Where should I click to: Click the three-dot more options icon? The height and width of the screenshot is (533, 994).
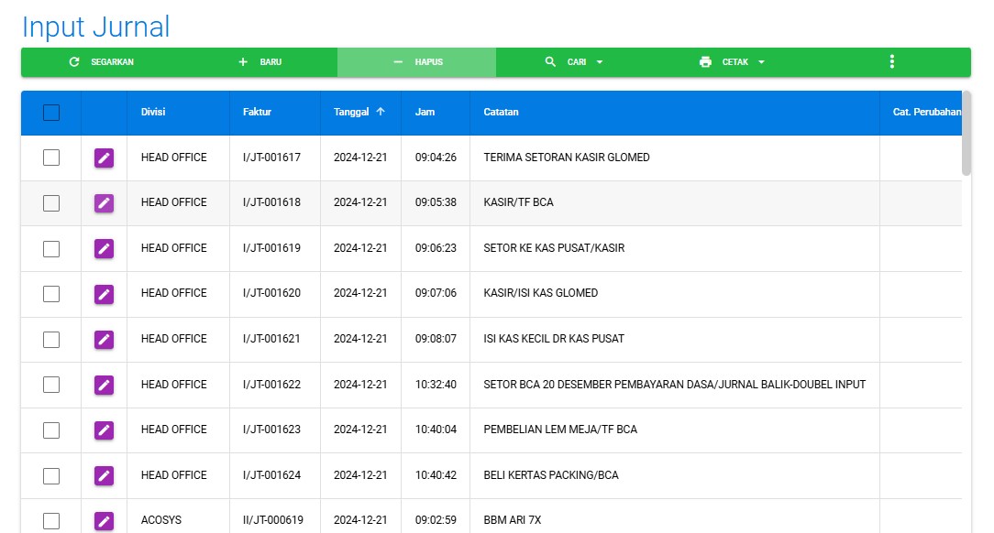(891, 62)
